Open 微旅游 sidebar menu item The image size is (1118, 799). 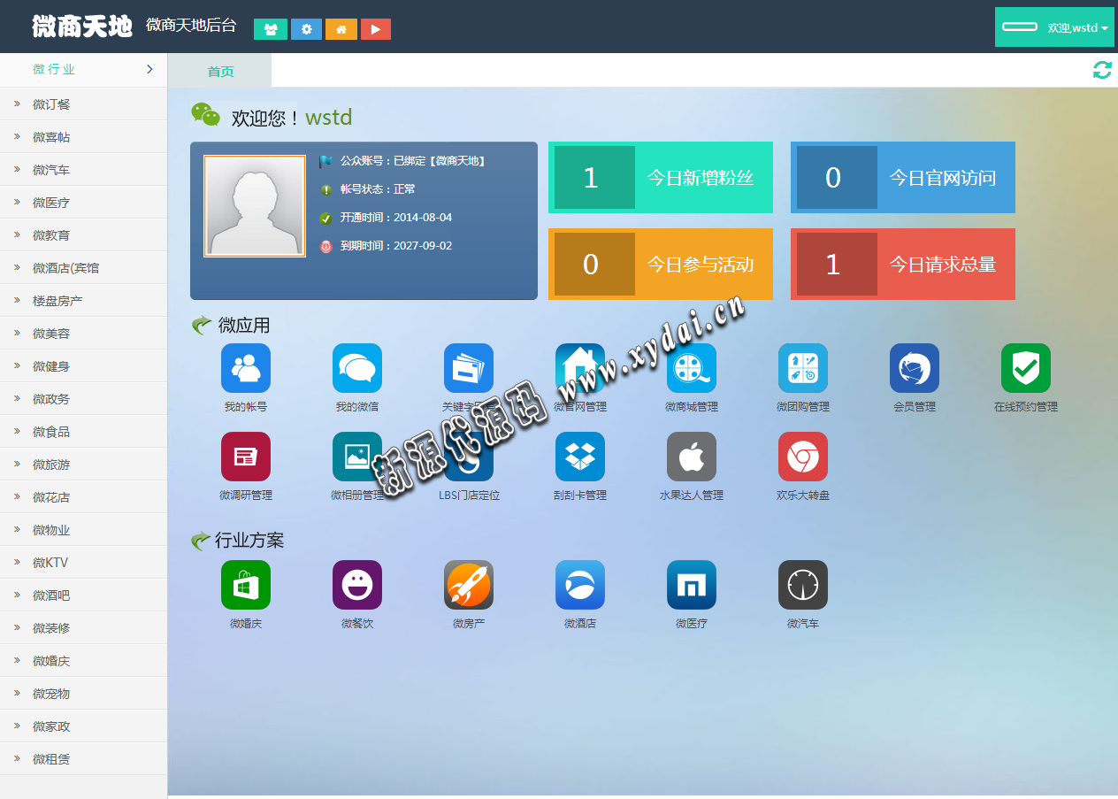coord(83,464)
